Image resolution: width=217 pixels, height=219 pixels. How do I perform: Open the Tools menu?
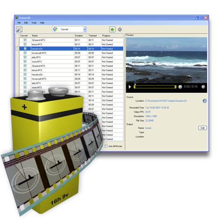pos(34,23)
